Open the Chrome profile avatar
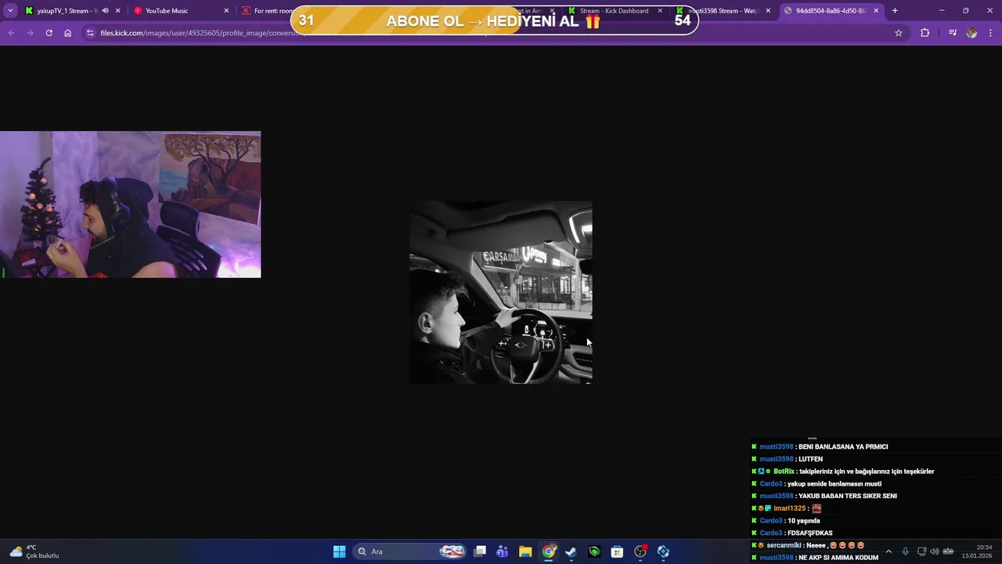 [971, 33]
